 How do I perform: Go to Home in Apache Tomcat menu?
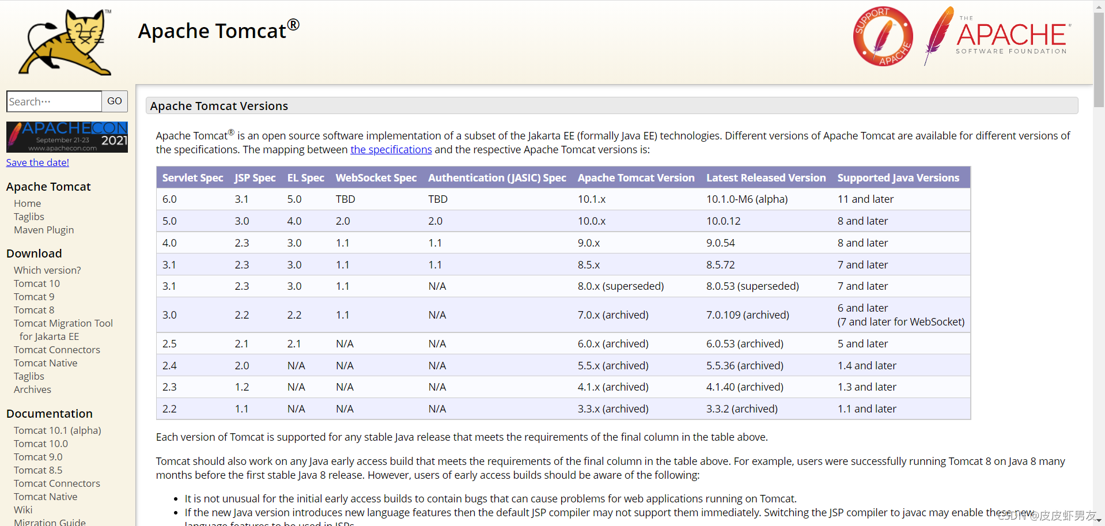pyautogui.click(x=27, y=203)
